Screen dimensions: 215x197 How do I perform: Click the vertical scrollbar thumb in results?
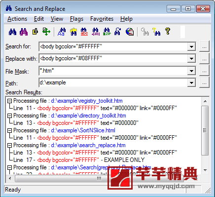[x=205, y=130]
